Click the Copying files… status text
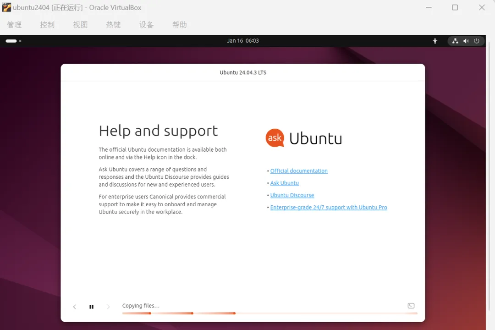 141,306
